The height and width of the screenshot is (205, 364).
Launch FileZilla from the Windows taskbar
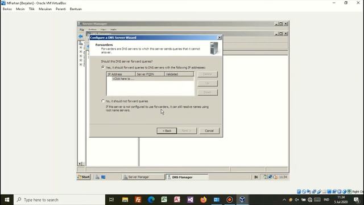point(138,200)
